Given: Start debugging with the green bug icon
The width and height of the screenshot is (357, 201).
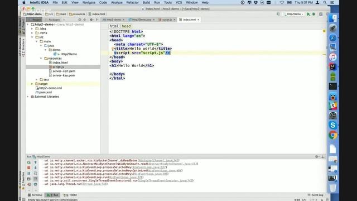Looking at the screenshot, I should (x=313, y=14).
